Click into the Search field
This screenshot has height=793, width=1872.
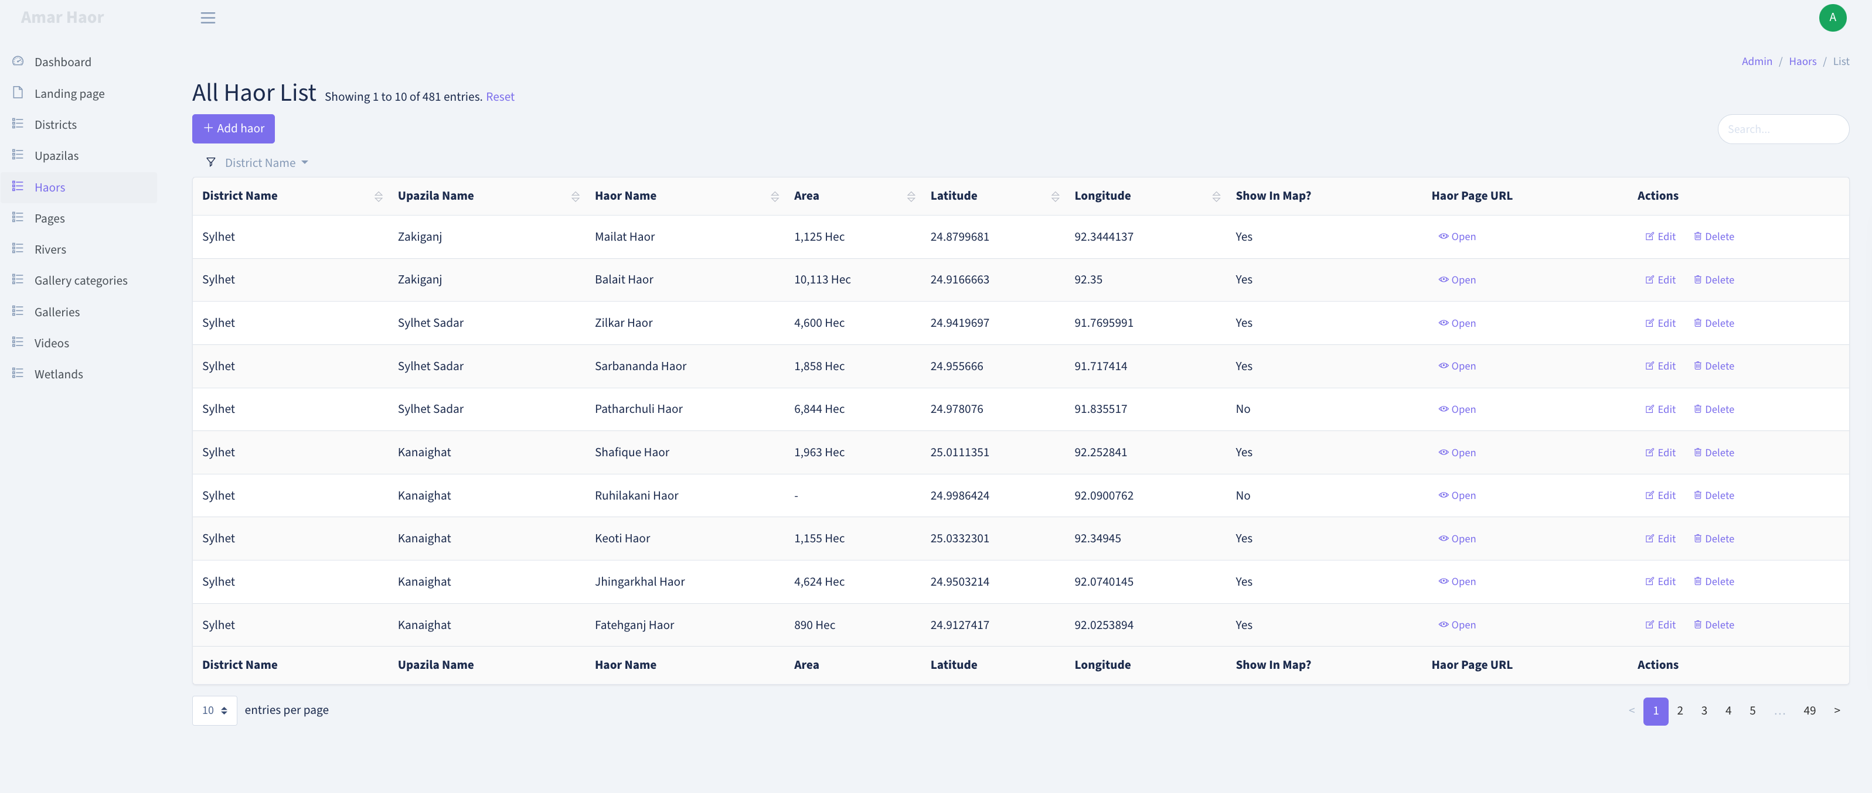[x=1782, y=129]
